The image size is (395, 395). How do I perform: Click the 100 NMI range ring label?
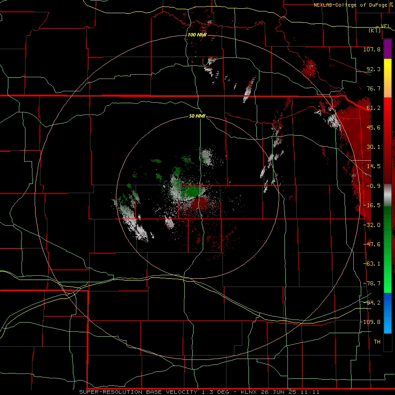[197, 35]
